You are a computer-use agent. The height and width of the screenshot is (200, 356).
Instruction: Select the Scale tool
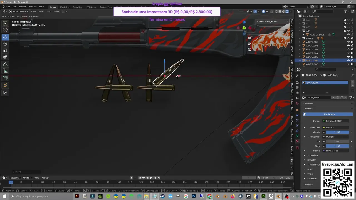point(5,50)
